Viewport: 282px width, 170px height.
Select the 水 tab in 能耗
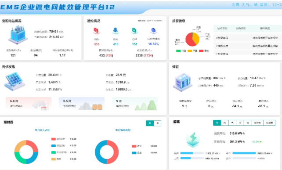(x=224, y=123)
